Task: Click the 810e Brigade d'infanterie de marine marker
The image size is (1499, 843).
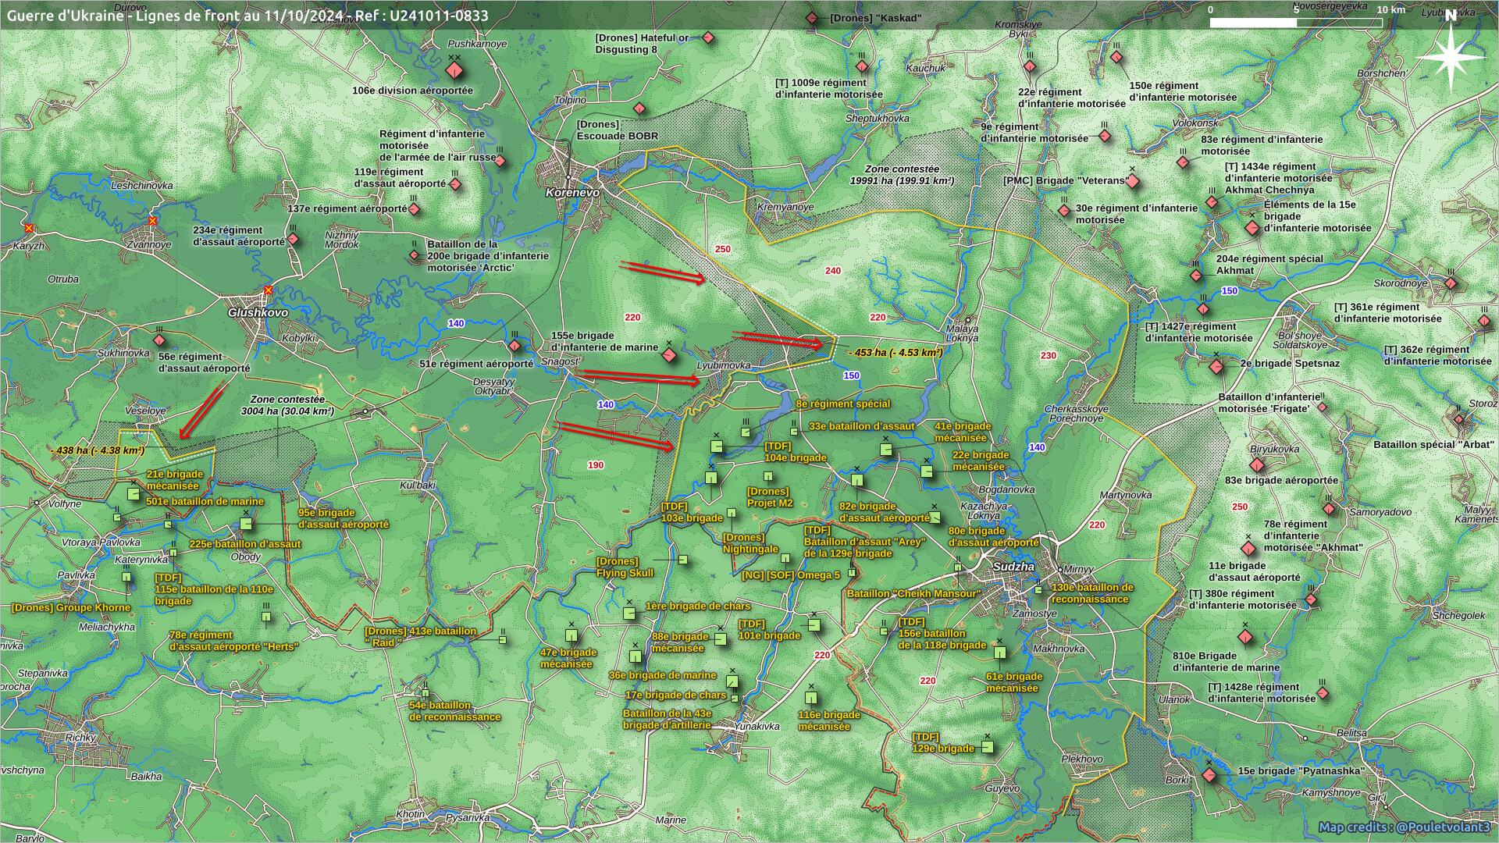Action: tap(1245, 637)
